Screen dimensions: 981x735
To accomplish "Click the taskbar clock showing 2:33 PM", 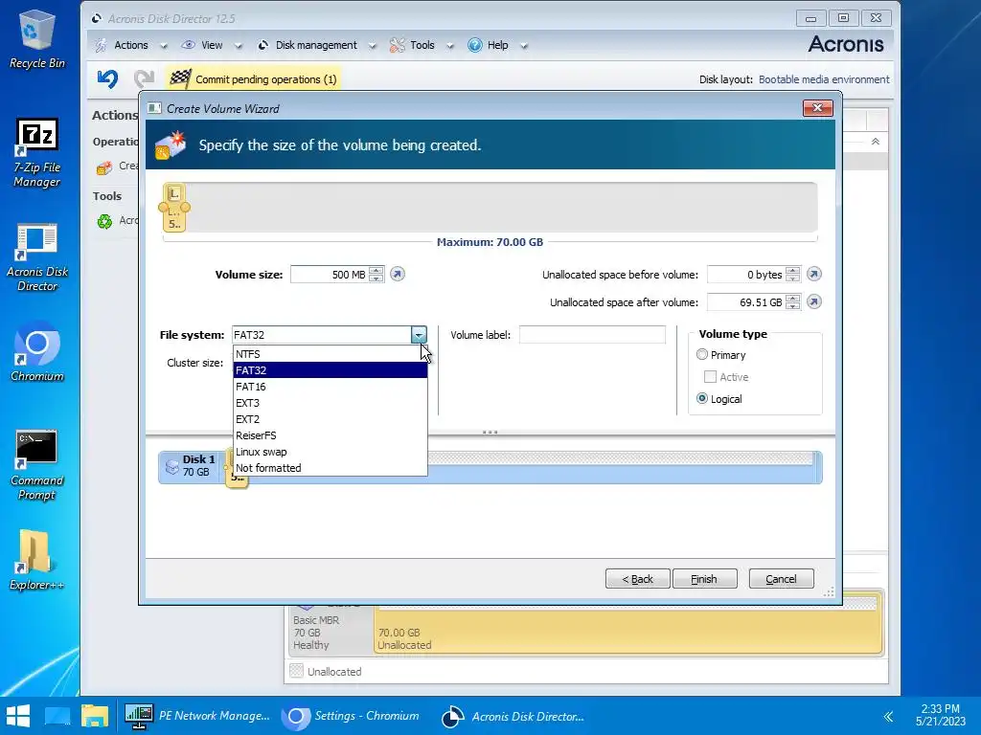I will pos(941,715).
